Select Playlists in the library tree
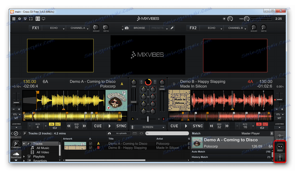The image size is (296, 172). pos(39,157)
